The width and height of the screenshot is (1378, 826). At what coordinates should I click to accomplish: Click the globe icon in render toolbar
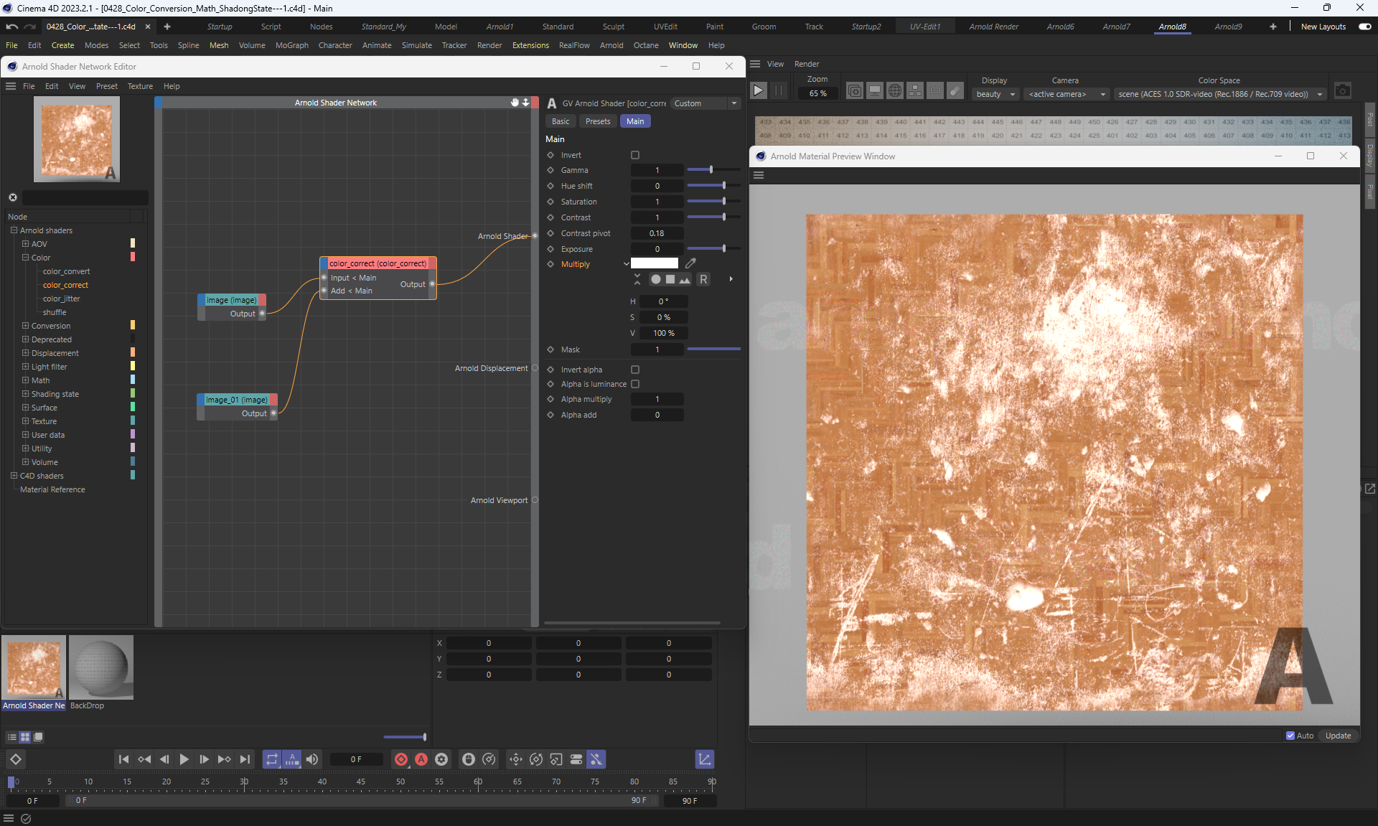pos(894,90)
